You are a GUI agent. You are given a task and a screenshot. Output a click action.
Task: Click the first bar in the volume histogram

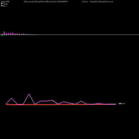pos(2,35)
